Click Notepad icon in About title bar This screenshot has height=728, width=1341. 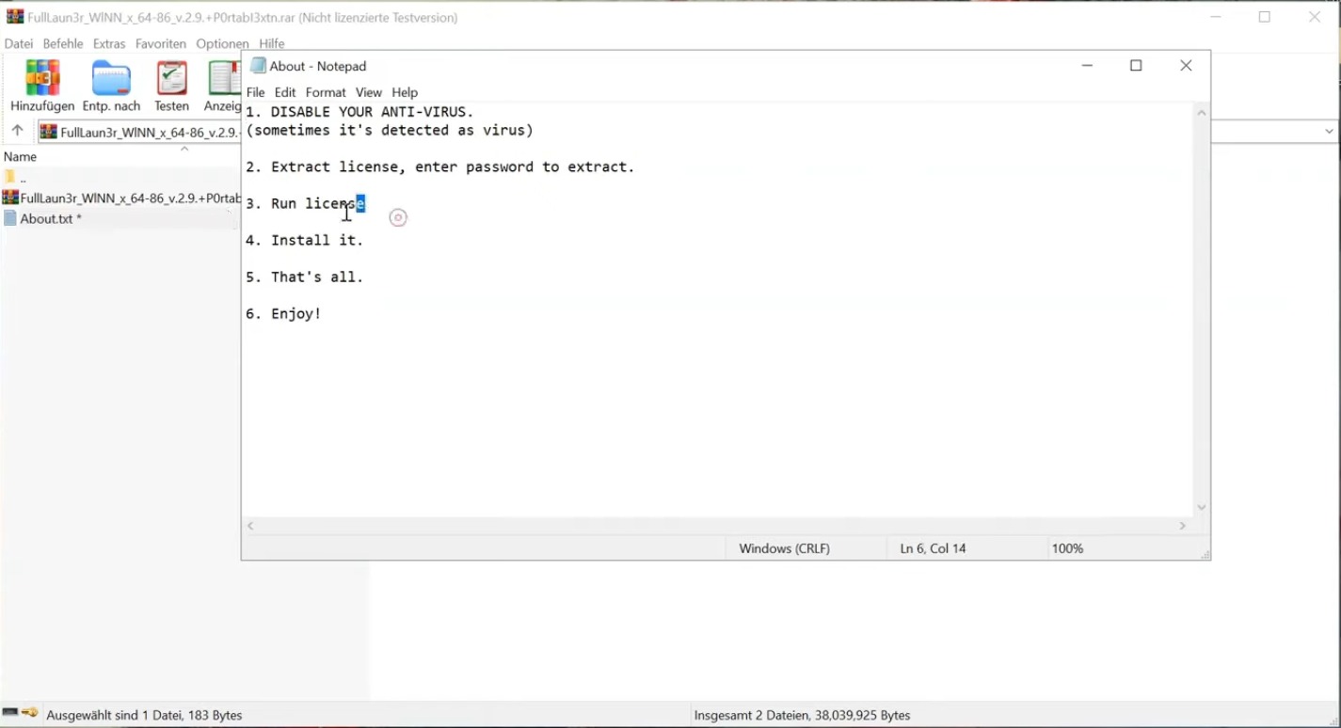coord(258,66)
